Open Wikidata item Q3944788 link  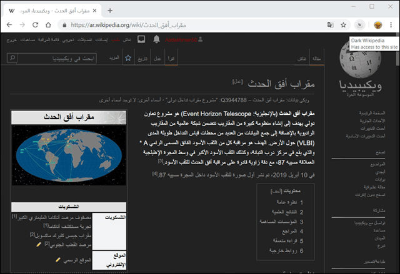233,100
